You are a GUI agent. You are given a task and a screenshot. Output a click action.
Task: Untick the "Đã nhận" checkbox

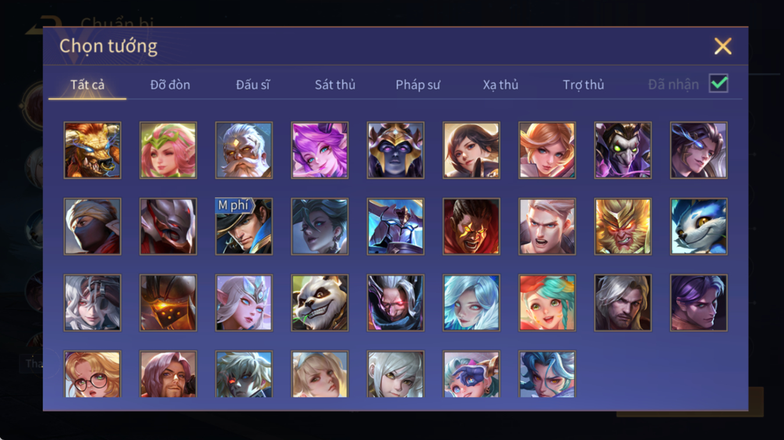click(718, 83)
